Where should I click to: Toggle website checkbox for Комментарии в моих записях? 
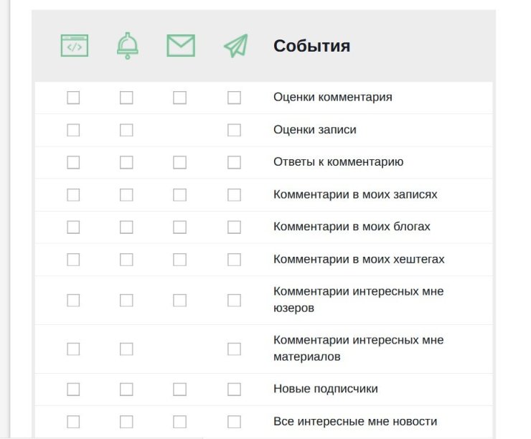(x=73, y=194)
